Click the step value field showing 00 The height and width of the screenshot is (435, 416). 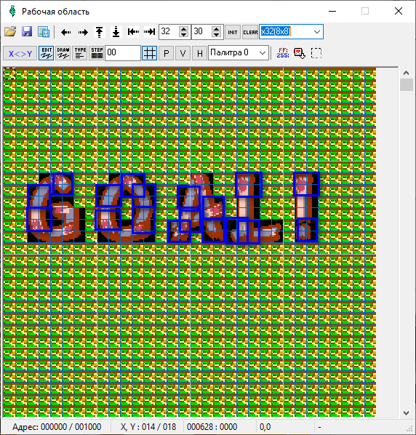123,52
